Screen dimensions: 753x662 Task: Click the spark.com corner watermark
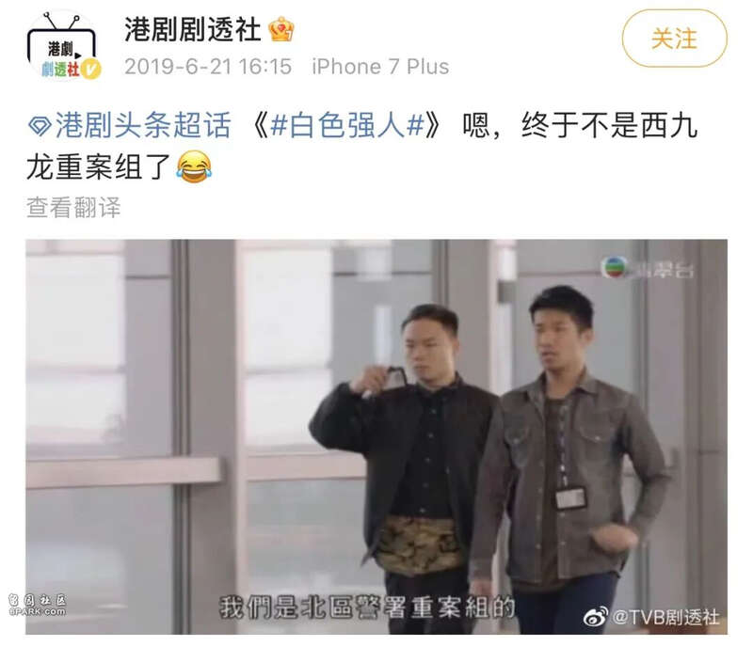point(38,606)
